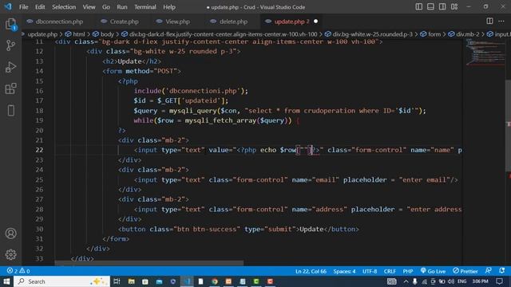
Task: Split the editor to the right
Action: [x=489, y=22]
